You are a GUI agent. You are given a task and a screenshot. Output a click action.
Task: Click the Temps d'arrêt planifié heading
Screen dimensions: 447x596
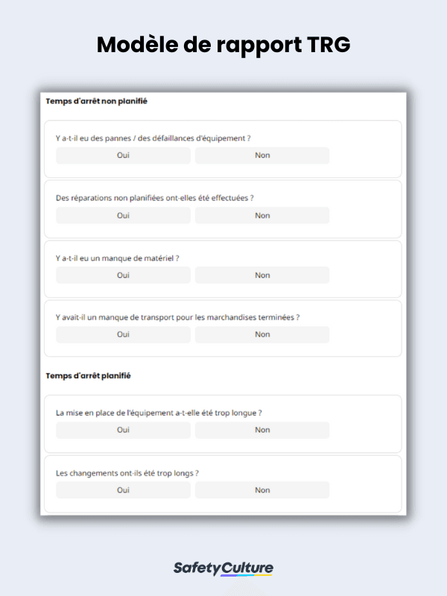[88, 375]
